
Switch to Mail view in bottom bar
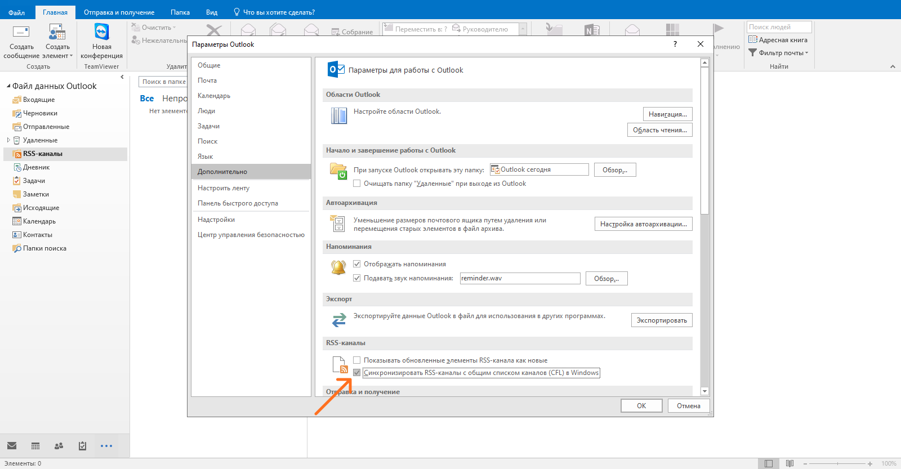pos(12,446)
